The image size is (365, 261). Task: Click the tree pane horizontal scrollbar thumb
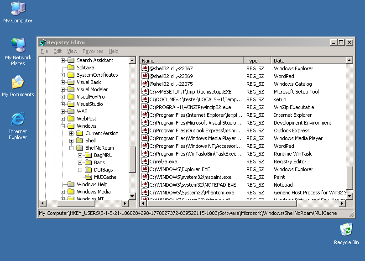coord(76,203)
